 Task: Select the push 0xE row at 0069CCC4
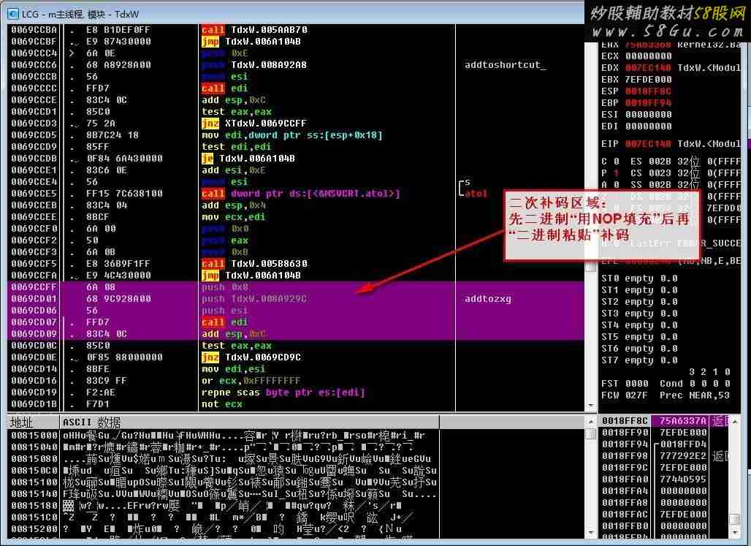tap(296, 53)
